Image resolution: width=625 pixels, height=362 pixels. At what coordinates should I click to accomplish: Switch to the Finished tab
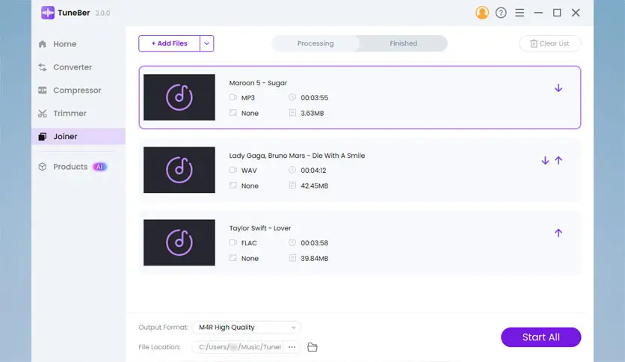click(404, 43)
